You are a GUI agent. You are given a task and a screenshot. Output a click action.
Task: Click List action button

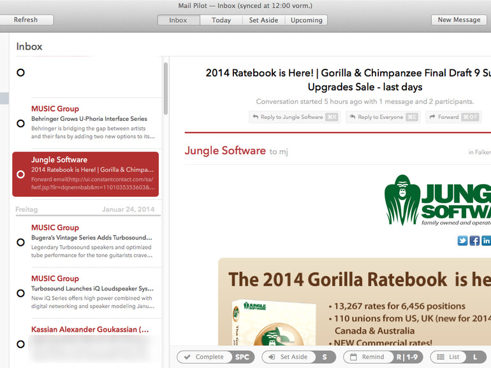coord(458,357)
